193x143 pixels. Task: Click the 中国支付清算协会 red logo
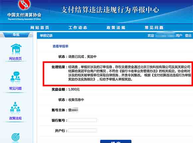point(24,5)
